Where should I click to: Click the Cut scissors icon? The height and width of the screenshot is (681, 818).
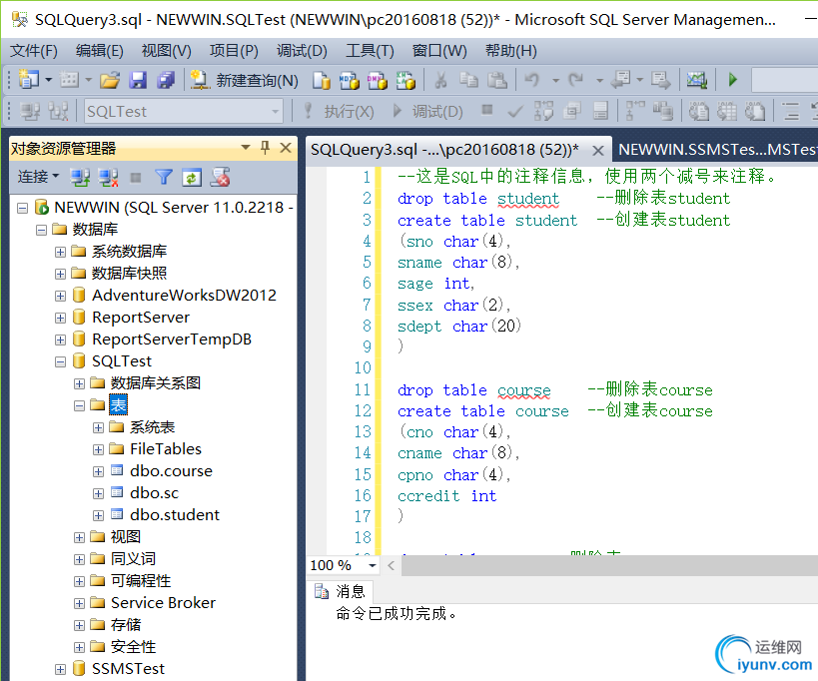click(440, 80)
